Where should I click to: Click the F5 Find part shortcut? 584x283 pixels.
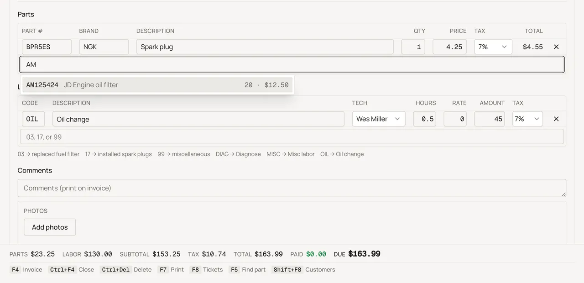[247, 270]
